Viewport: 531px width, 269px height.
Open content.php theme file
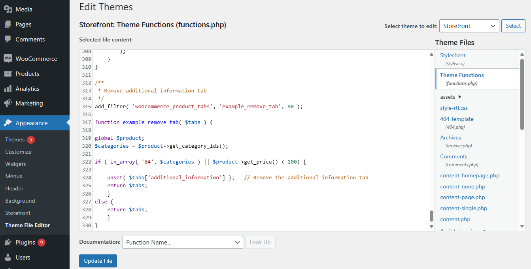(x=455, y=219)
